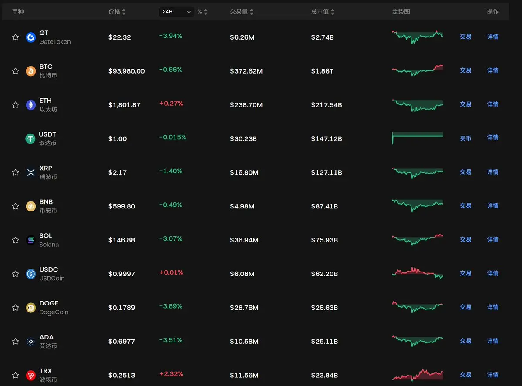Click the Bitcoin BTC coin logo
The width and height of the screenshot is (522, 386).
pos(30,71)
